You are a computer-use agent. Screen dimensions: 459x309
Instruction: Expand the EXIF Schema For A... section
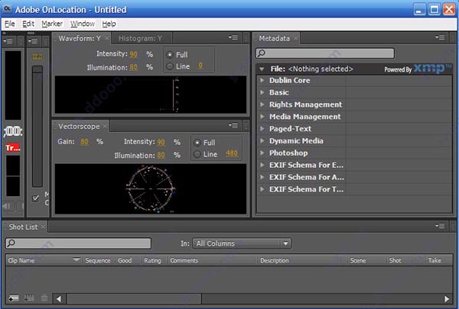tap(262, 177)
